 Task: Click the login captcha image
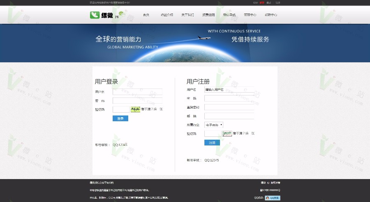[135, 109]
